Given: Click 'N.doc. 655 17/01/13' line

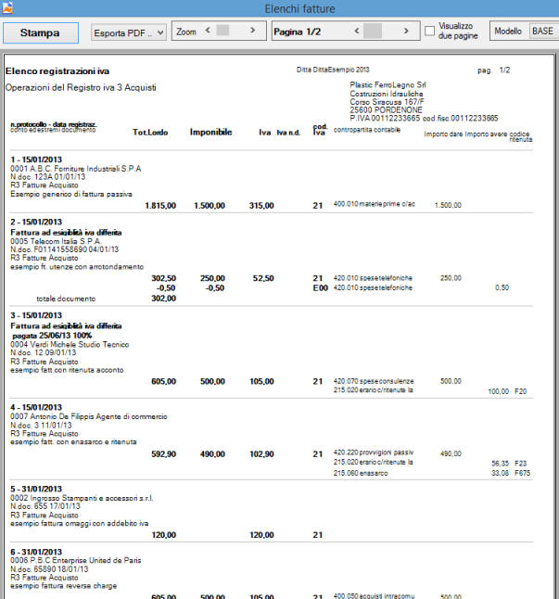Looking at the screenshot, I should [45, 506].
